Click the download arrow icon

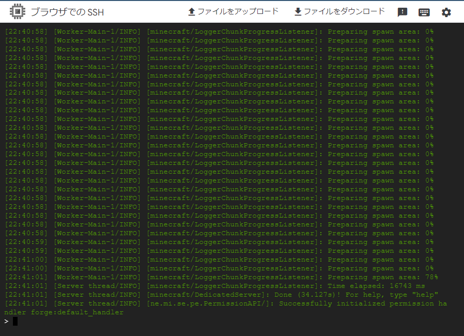(298, 12)
